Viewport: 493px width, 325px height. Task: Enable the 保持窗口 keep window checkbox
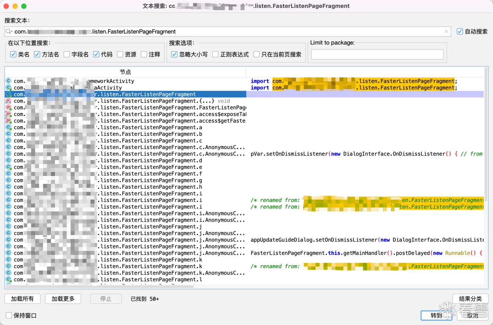pyautogui.click(x=9, y=315)
